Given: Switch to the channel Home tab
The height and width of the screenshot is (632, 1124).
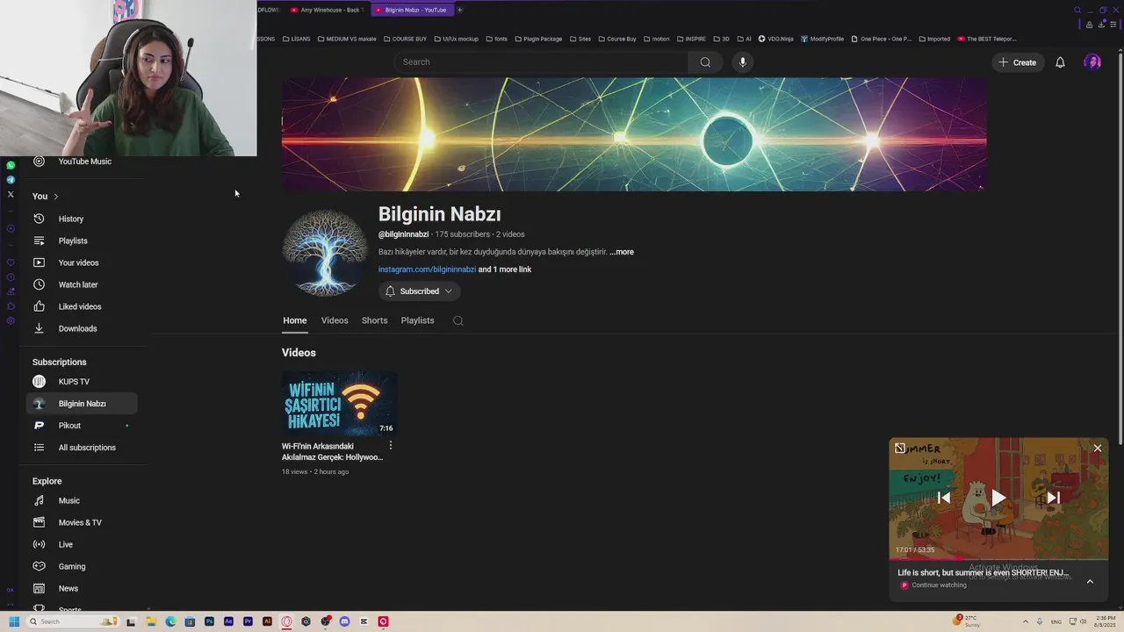Looking at the screenshot, I should point(295,320).
